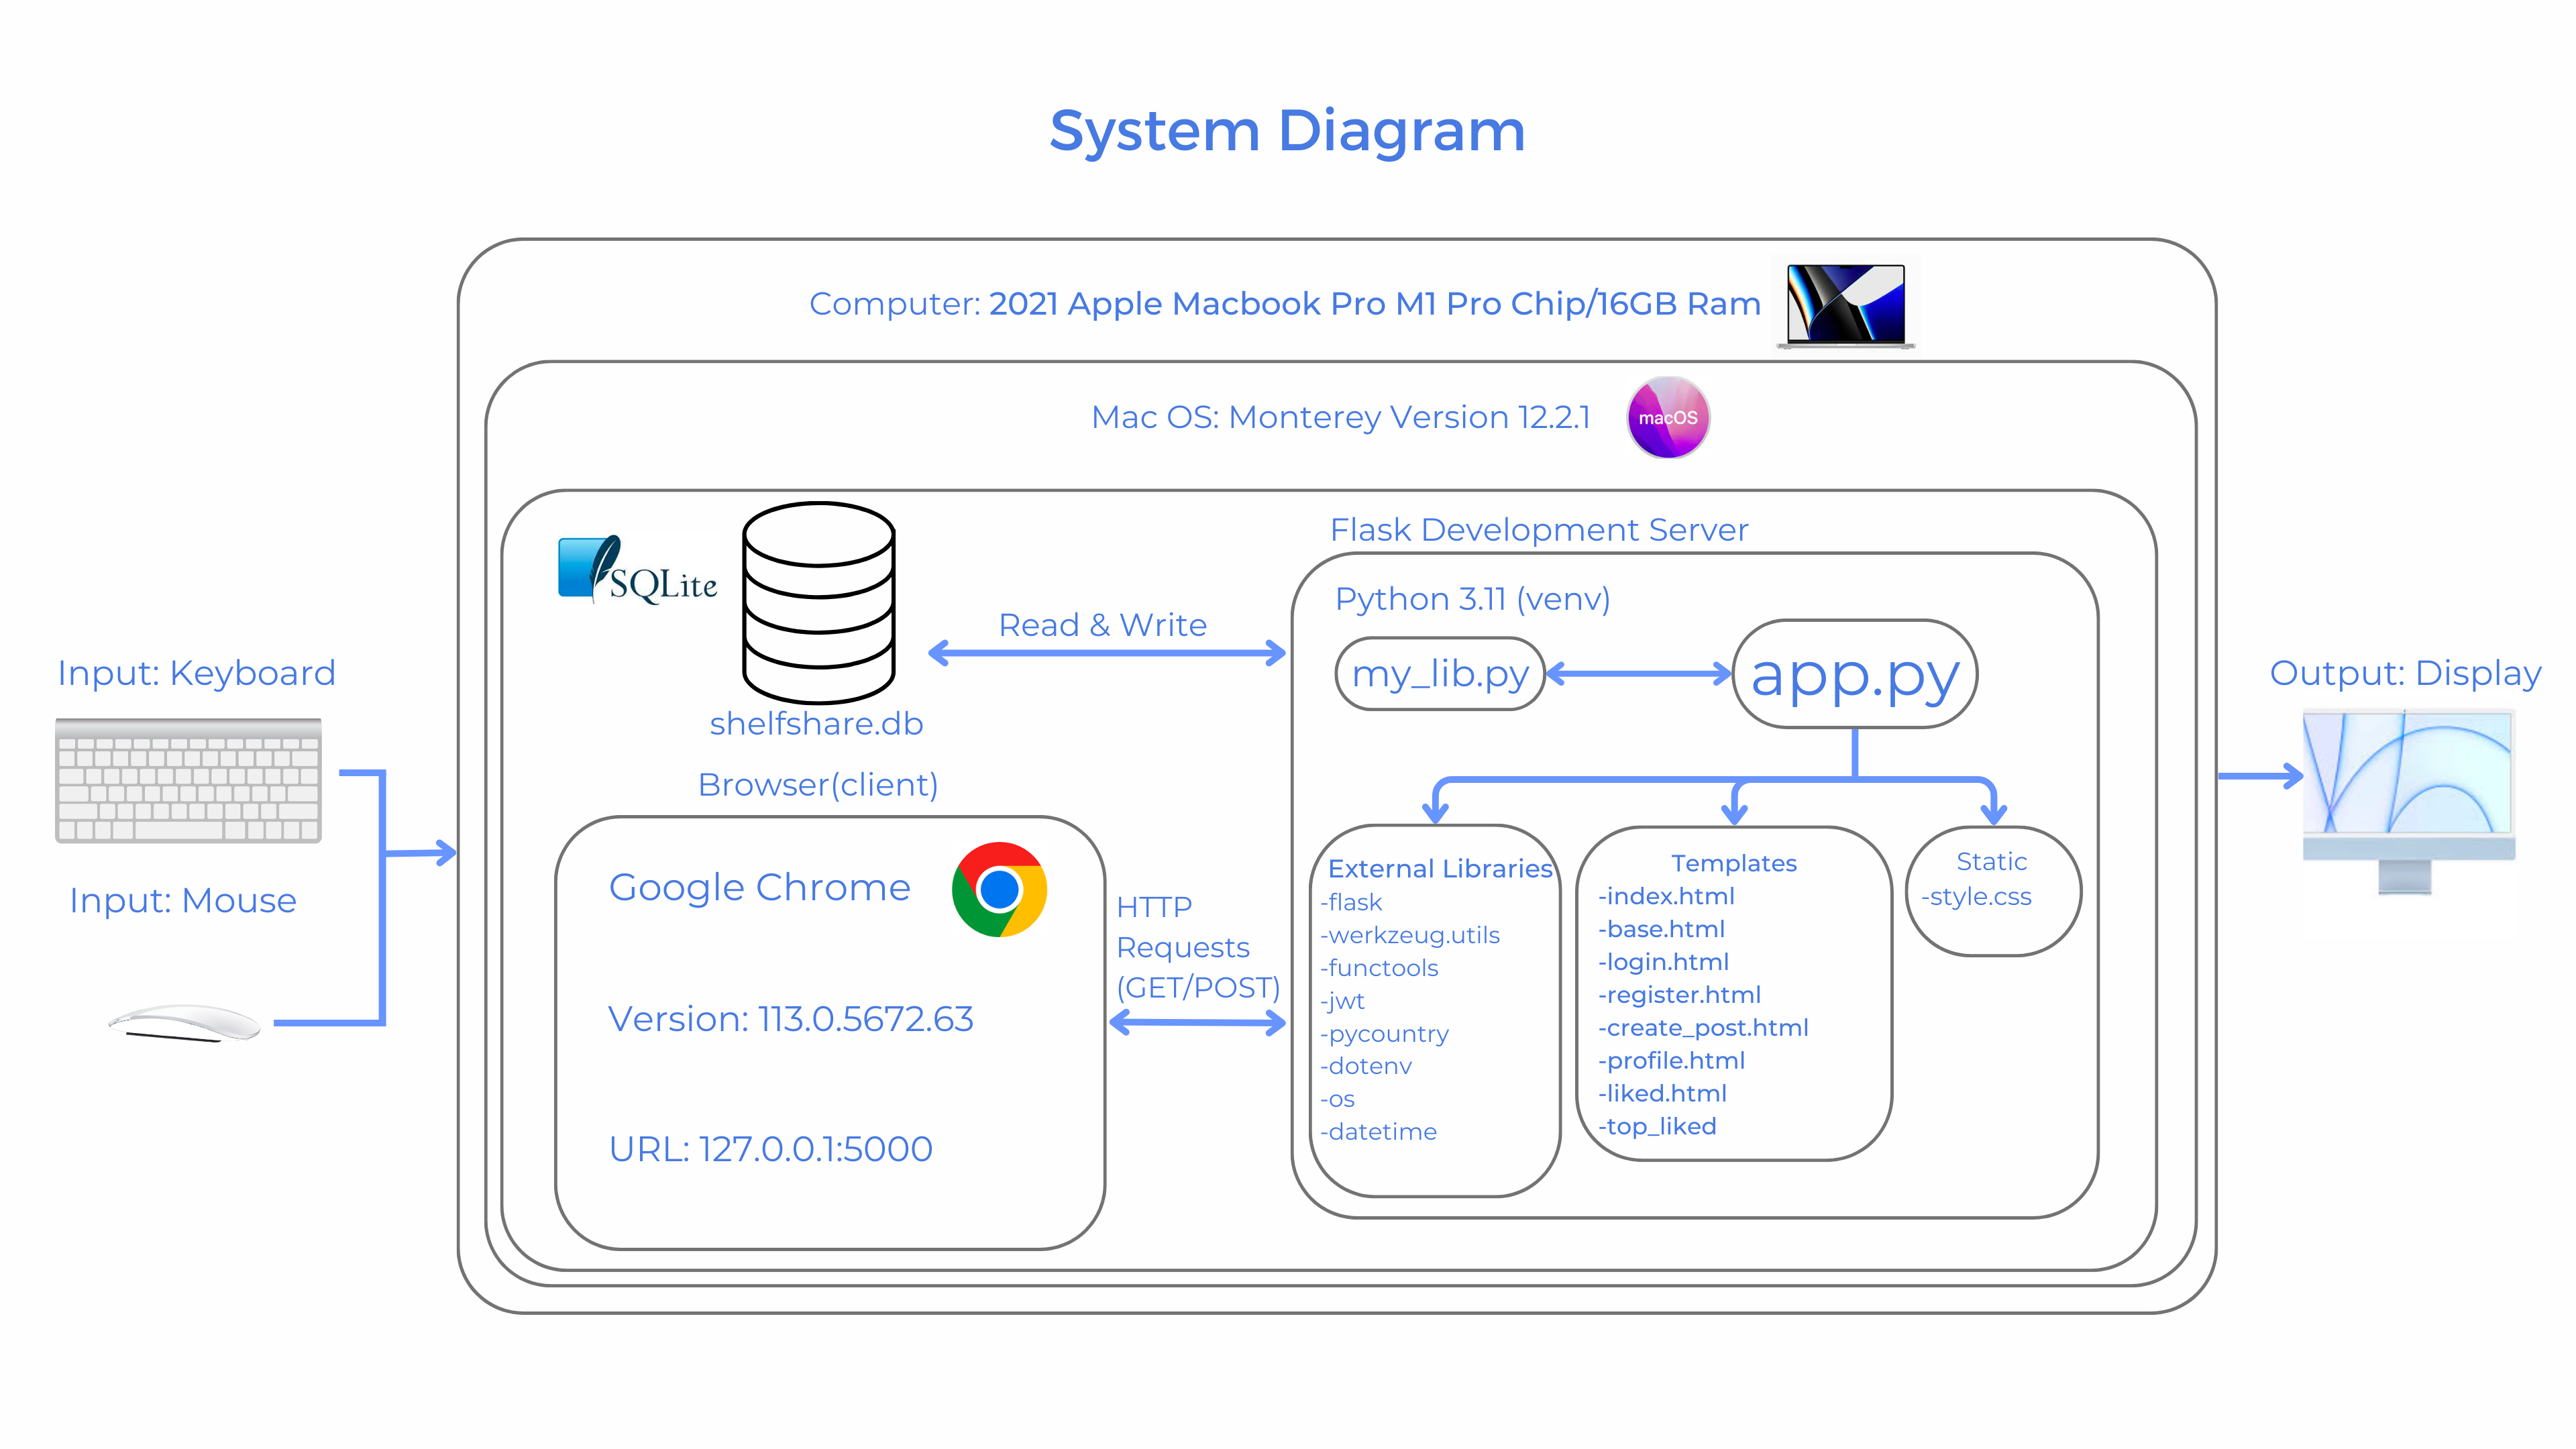The image size is (2576, 1449).
Task: Click the Magic Mouse image
Action: (x=185, y=1023)
